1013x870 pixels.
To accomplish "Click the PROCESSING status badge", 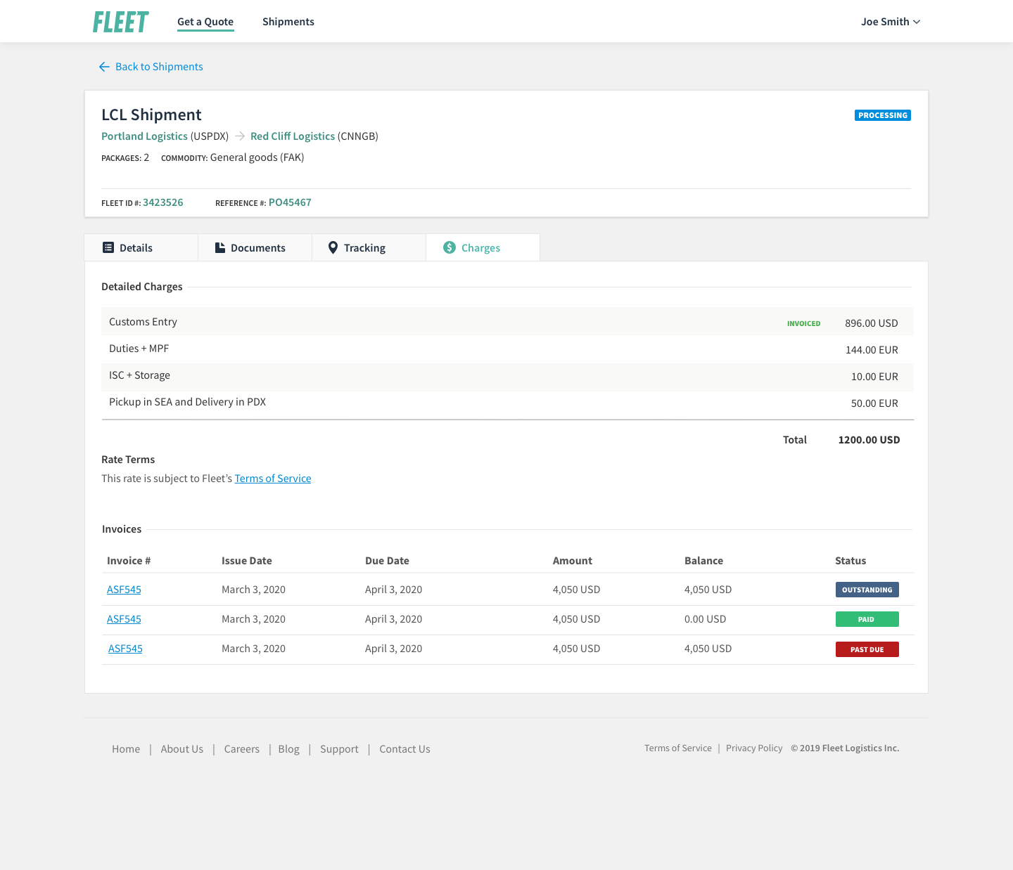I will 883,115.
